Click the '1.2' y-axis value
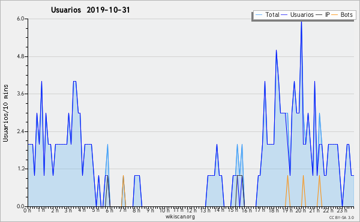 (20, 169)
